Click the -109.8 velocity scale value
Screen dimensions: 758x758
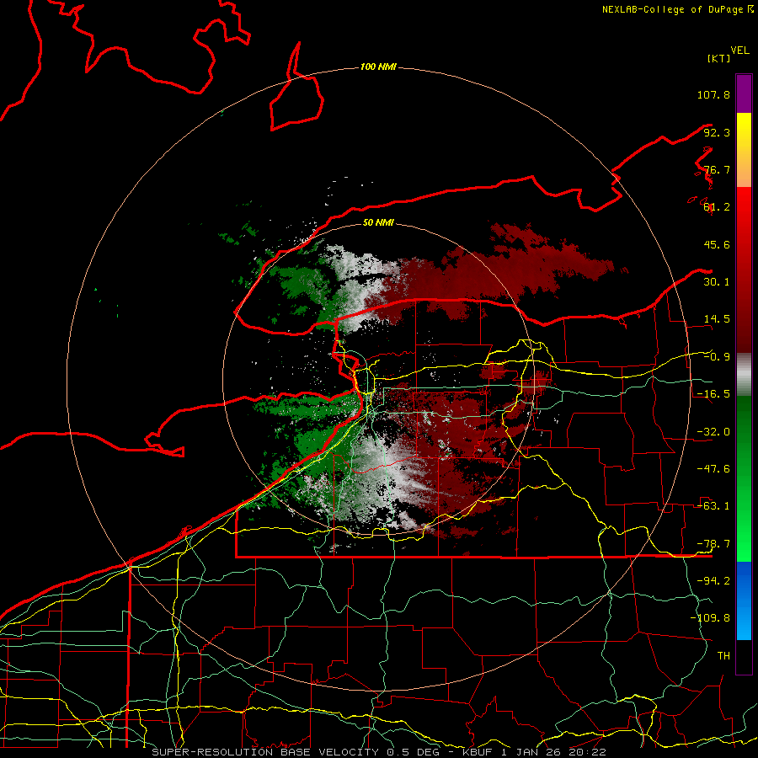pos(710,618)
